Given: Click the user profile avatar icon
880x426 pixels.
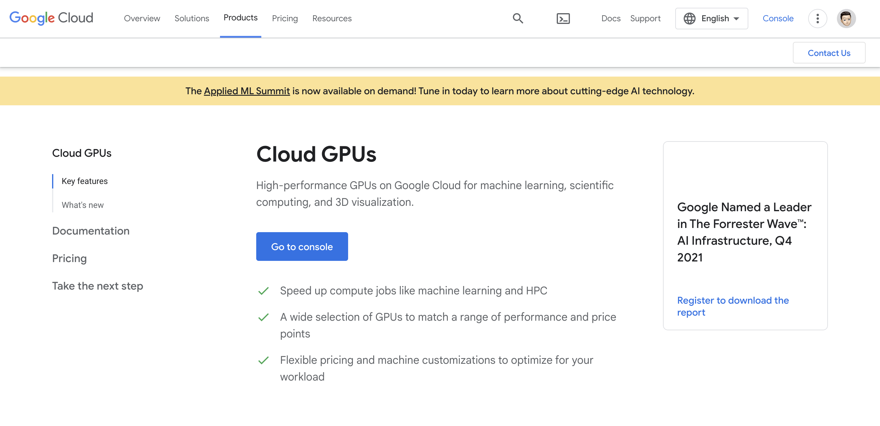Looking at the screenshot, I should [847, 18].
